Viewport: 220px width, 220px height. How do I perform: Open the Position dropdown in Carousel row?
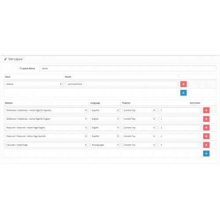click(x=139, y=145)
